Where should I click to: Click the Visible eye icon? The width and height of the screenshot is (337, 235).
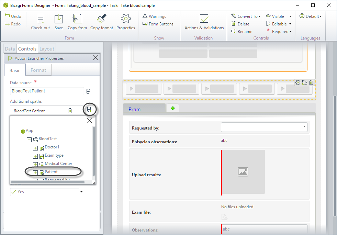[268, 16]
